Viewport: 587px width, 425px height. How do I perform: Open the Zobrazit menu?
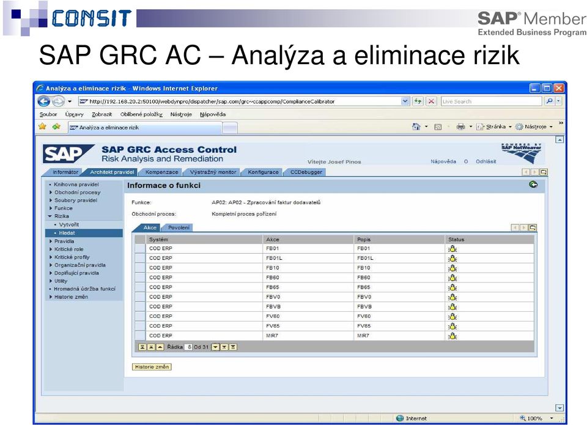click(x=102, y=114)
